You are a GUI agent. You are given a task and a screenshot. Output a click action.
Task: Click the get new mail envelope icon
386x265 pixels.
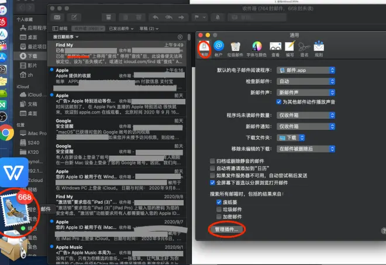click(x=57, y=17)
